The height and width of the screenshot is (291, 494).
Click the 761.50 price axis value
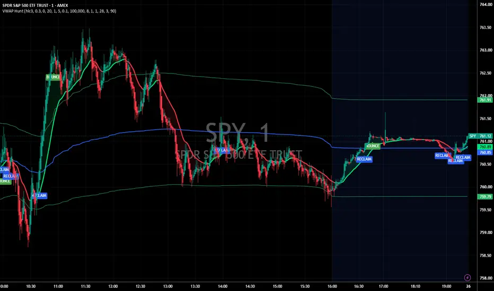[x=486, y=119]
